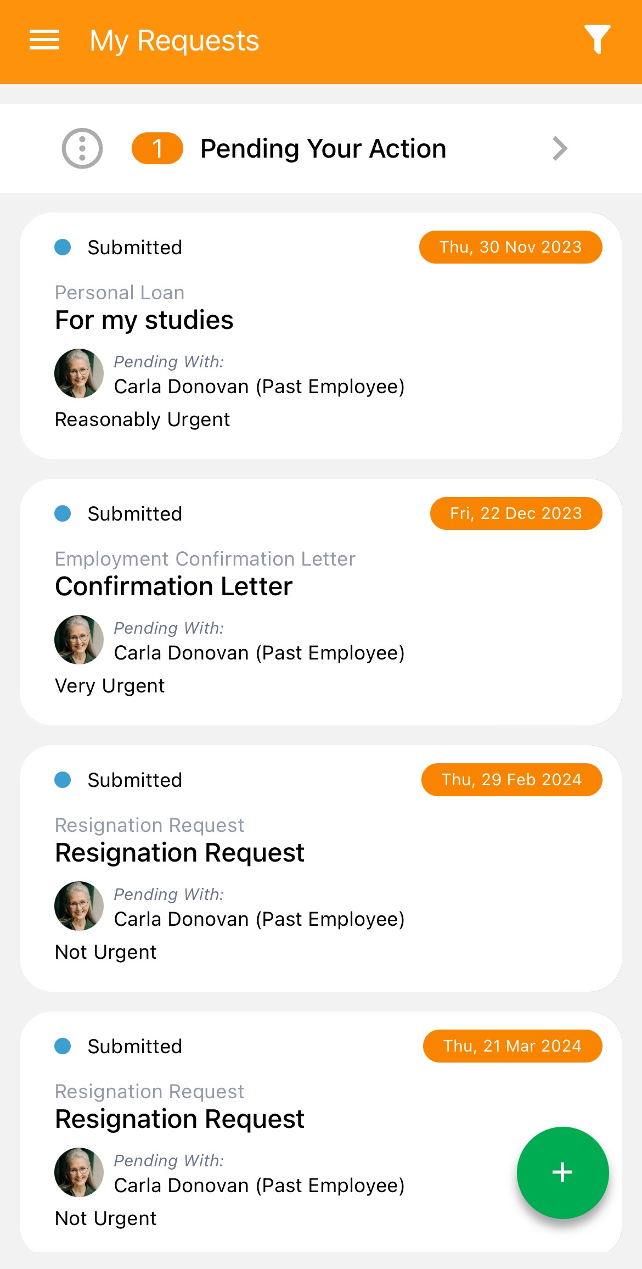Open the filter funnel icon
Image resolution: width=642 pixels, height=1269 pixels.
coord(597,40)
